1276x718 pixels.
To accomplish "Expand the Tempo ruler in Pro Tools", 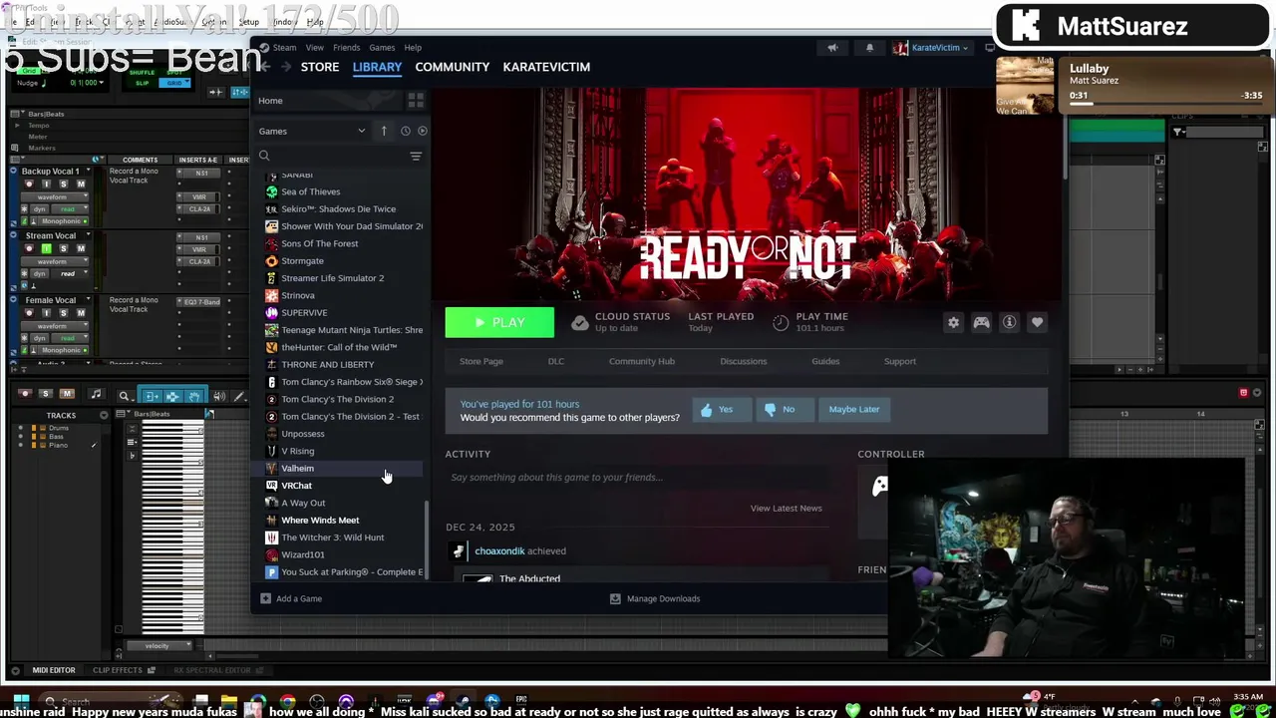I will point(17,126).
